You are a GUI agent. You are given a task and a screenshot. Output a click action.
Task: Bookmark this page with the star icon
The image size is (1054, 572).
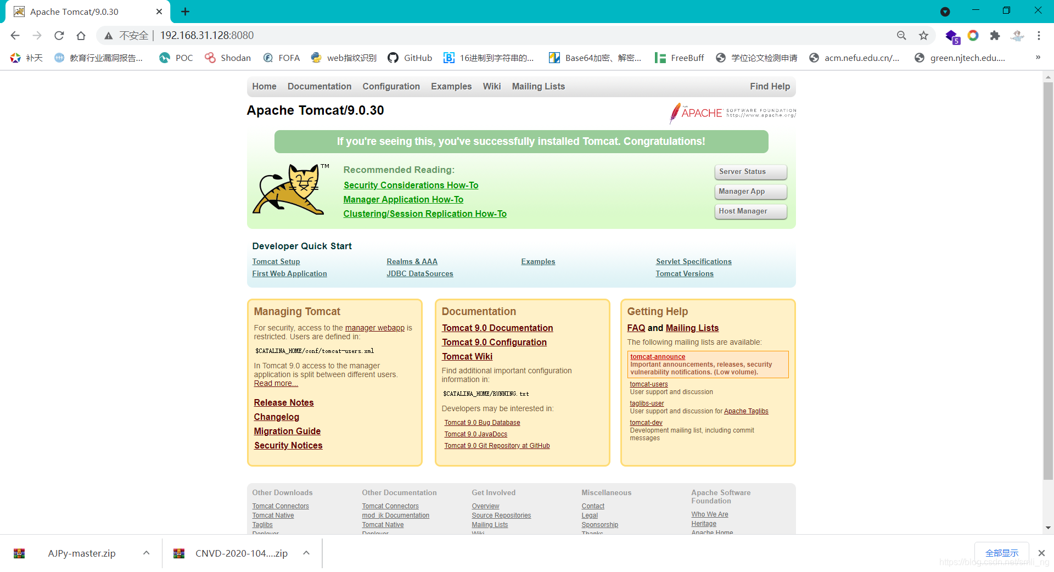pyautogui.click(x=924, y=36)
